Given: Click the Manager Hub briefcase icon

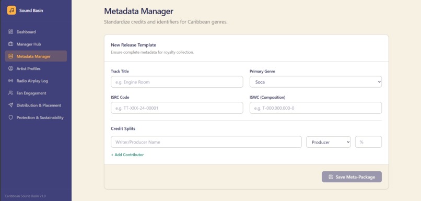Looking at the screenshot, I should [x=11, y=44].
